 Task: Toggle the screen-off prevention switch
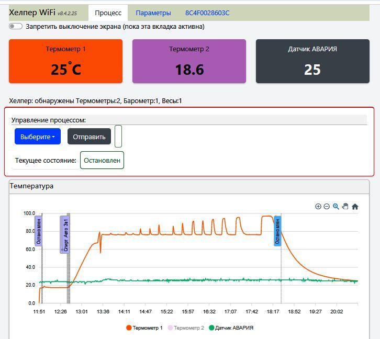[16, 26]
